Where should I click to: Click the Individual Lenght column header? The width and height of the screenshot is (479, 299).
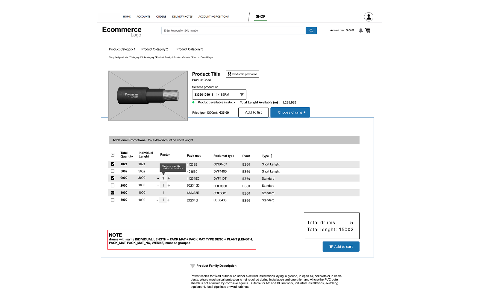point(146,155)
